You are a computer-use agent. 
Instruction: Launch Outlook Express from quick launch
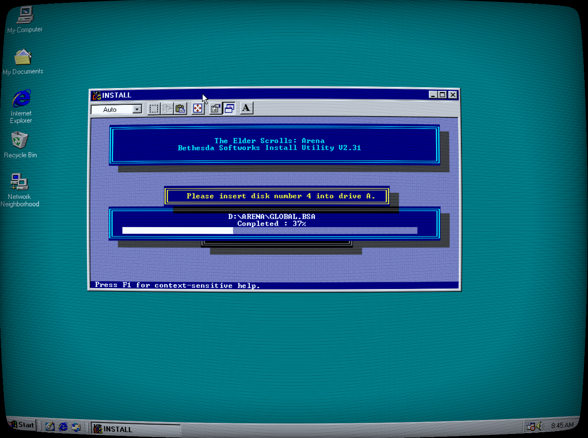point(76,427)
